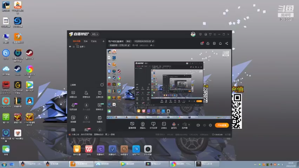Viewport: 299px width, 168px height.
Task: Mute the 麦克风 microphone
Action: pos(174,125)
